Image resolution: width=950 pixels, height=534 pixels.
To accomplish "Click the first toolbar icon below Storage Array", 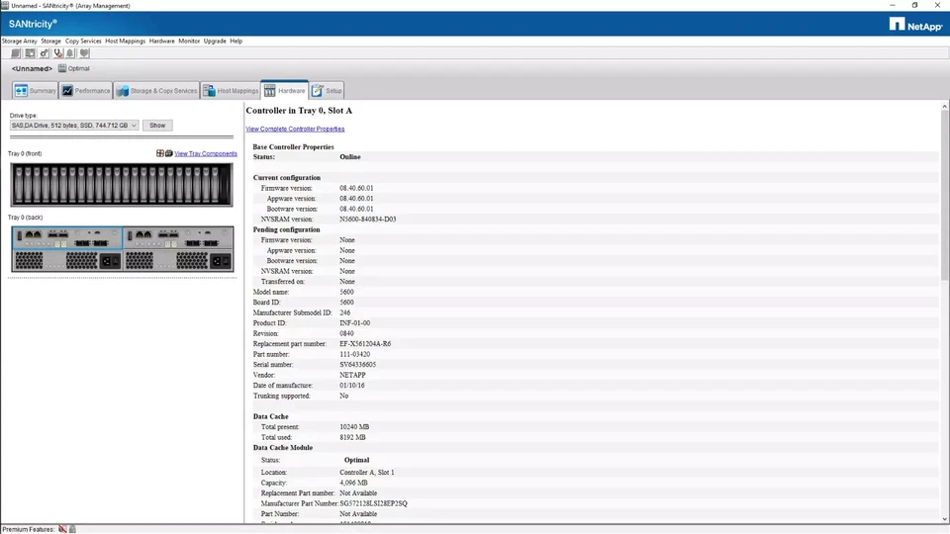I will click(x=16, y=53).
